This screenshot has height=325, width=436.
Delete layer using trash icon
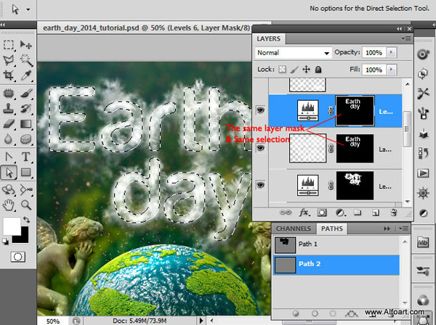pyautogui.click(x=393, y=213)
